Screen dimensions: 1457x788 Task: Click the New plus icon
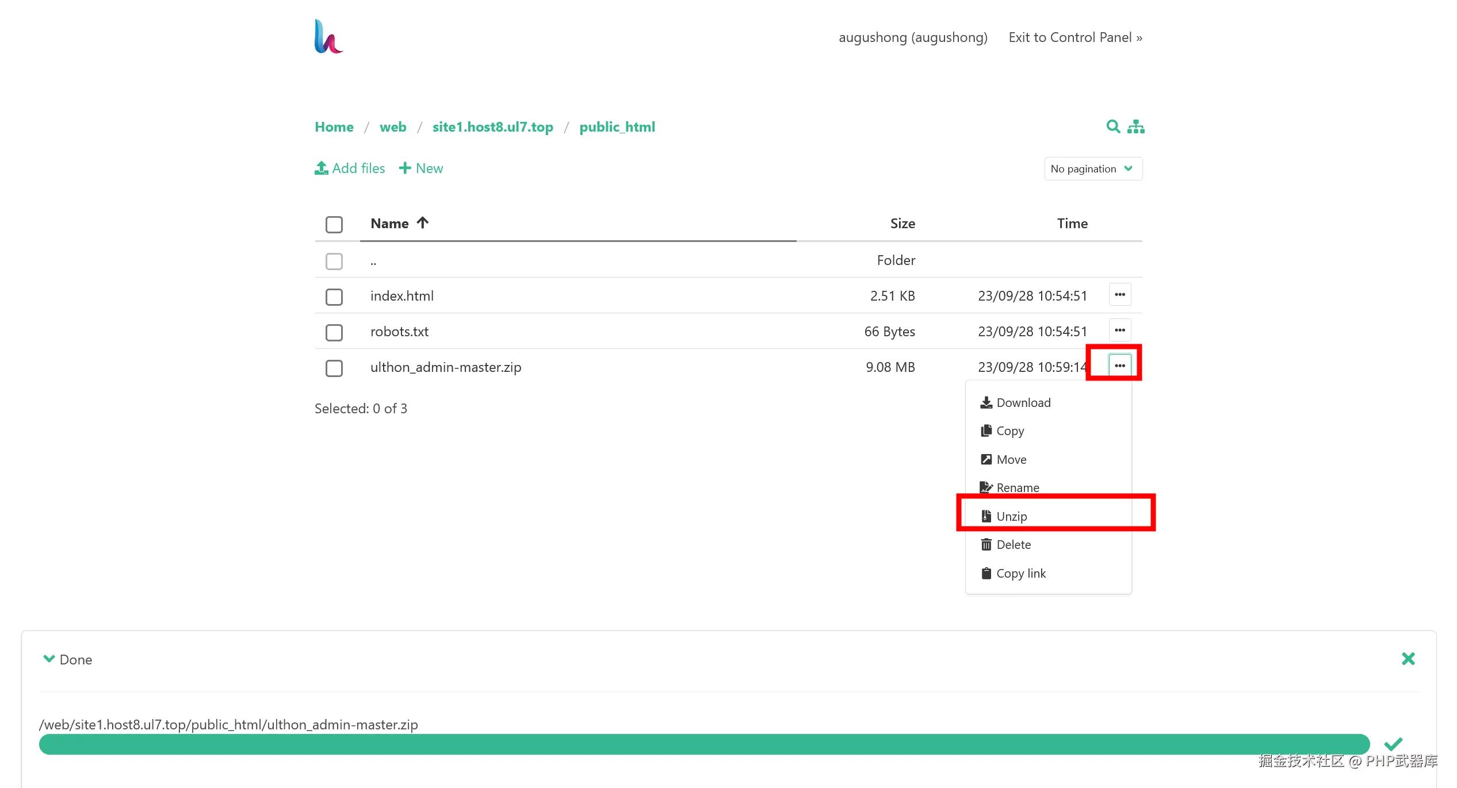pos(405,168)
